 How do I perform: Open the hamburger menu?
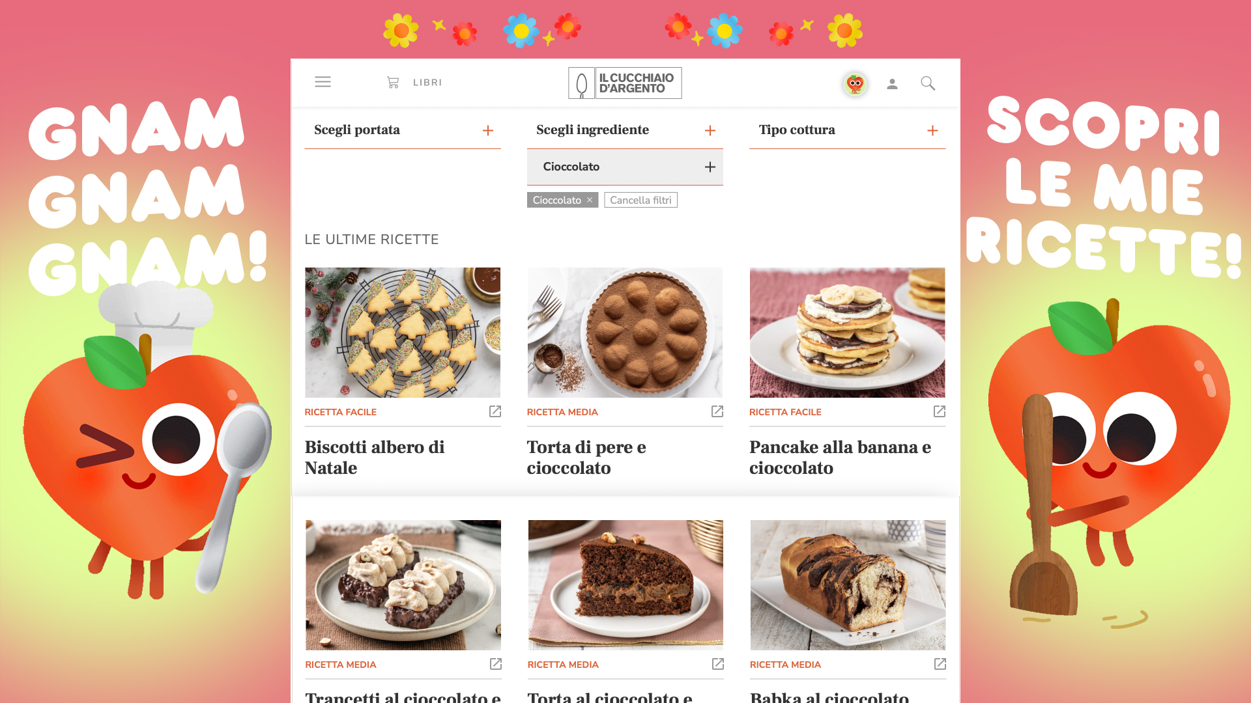pyautogui.click(x=323, y=82)
